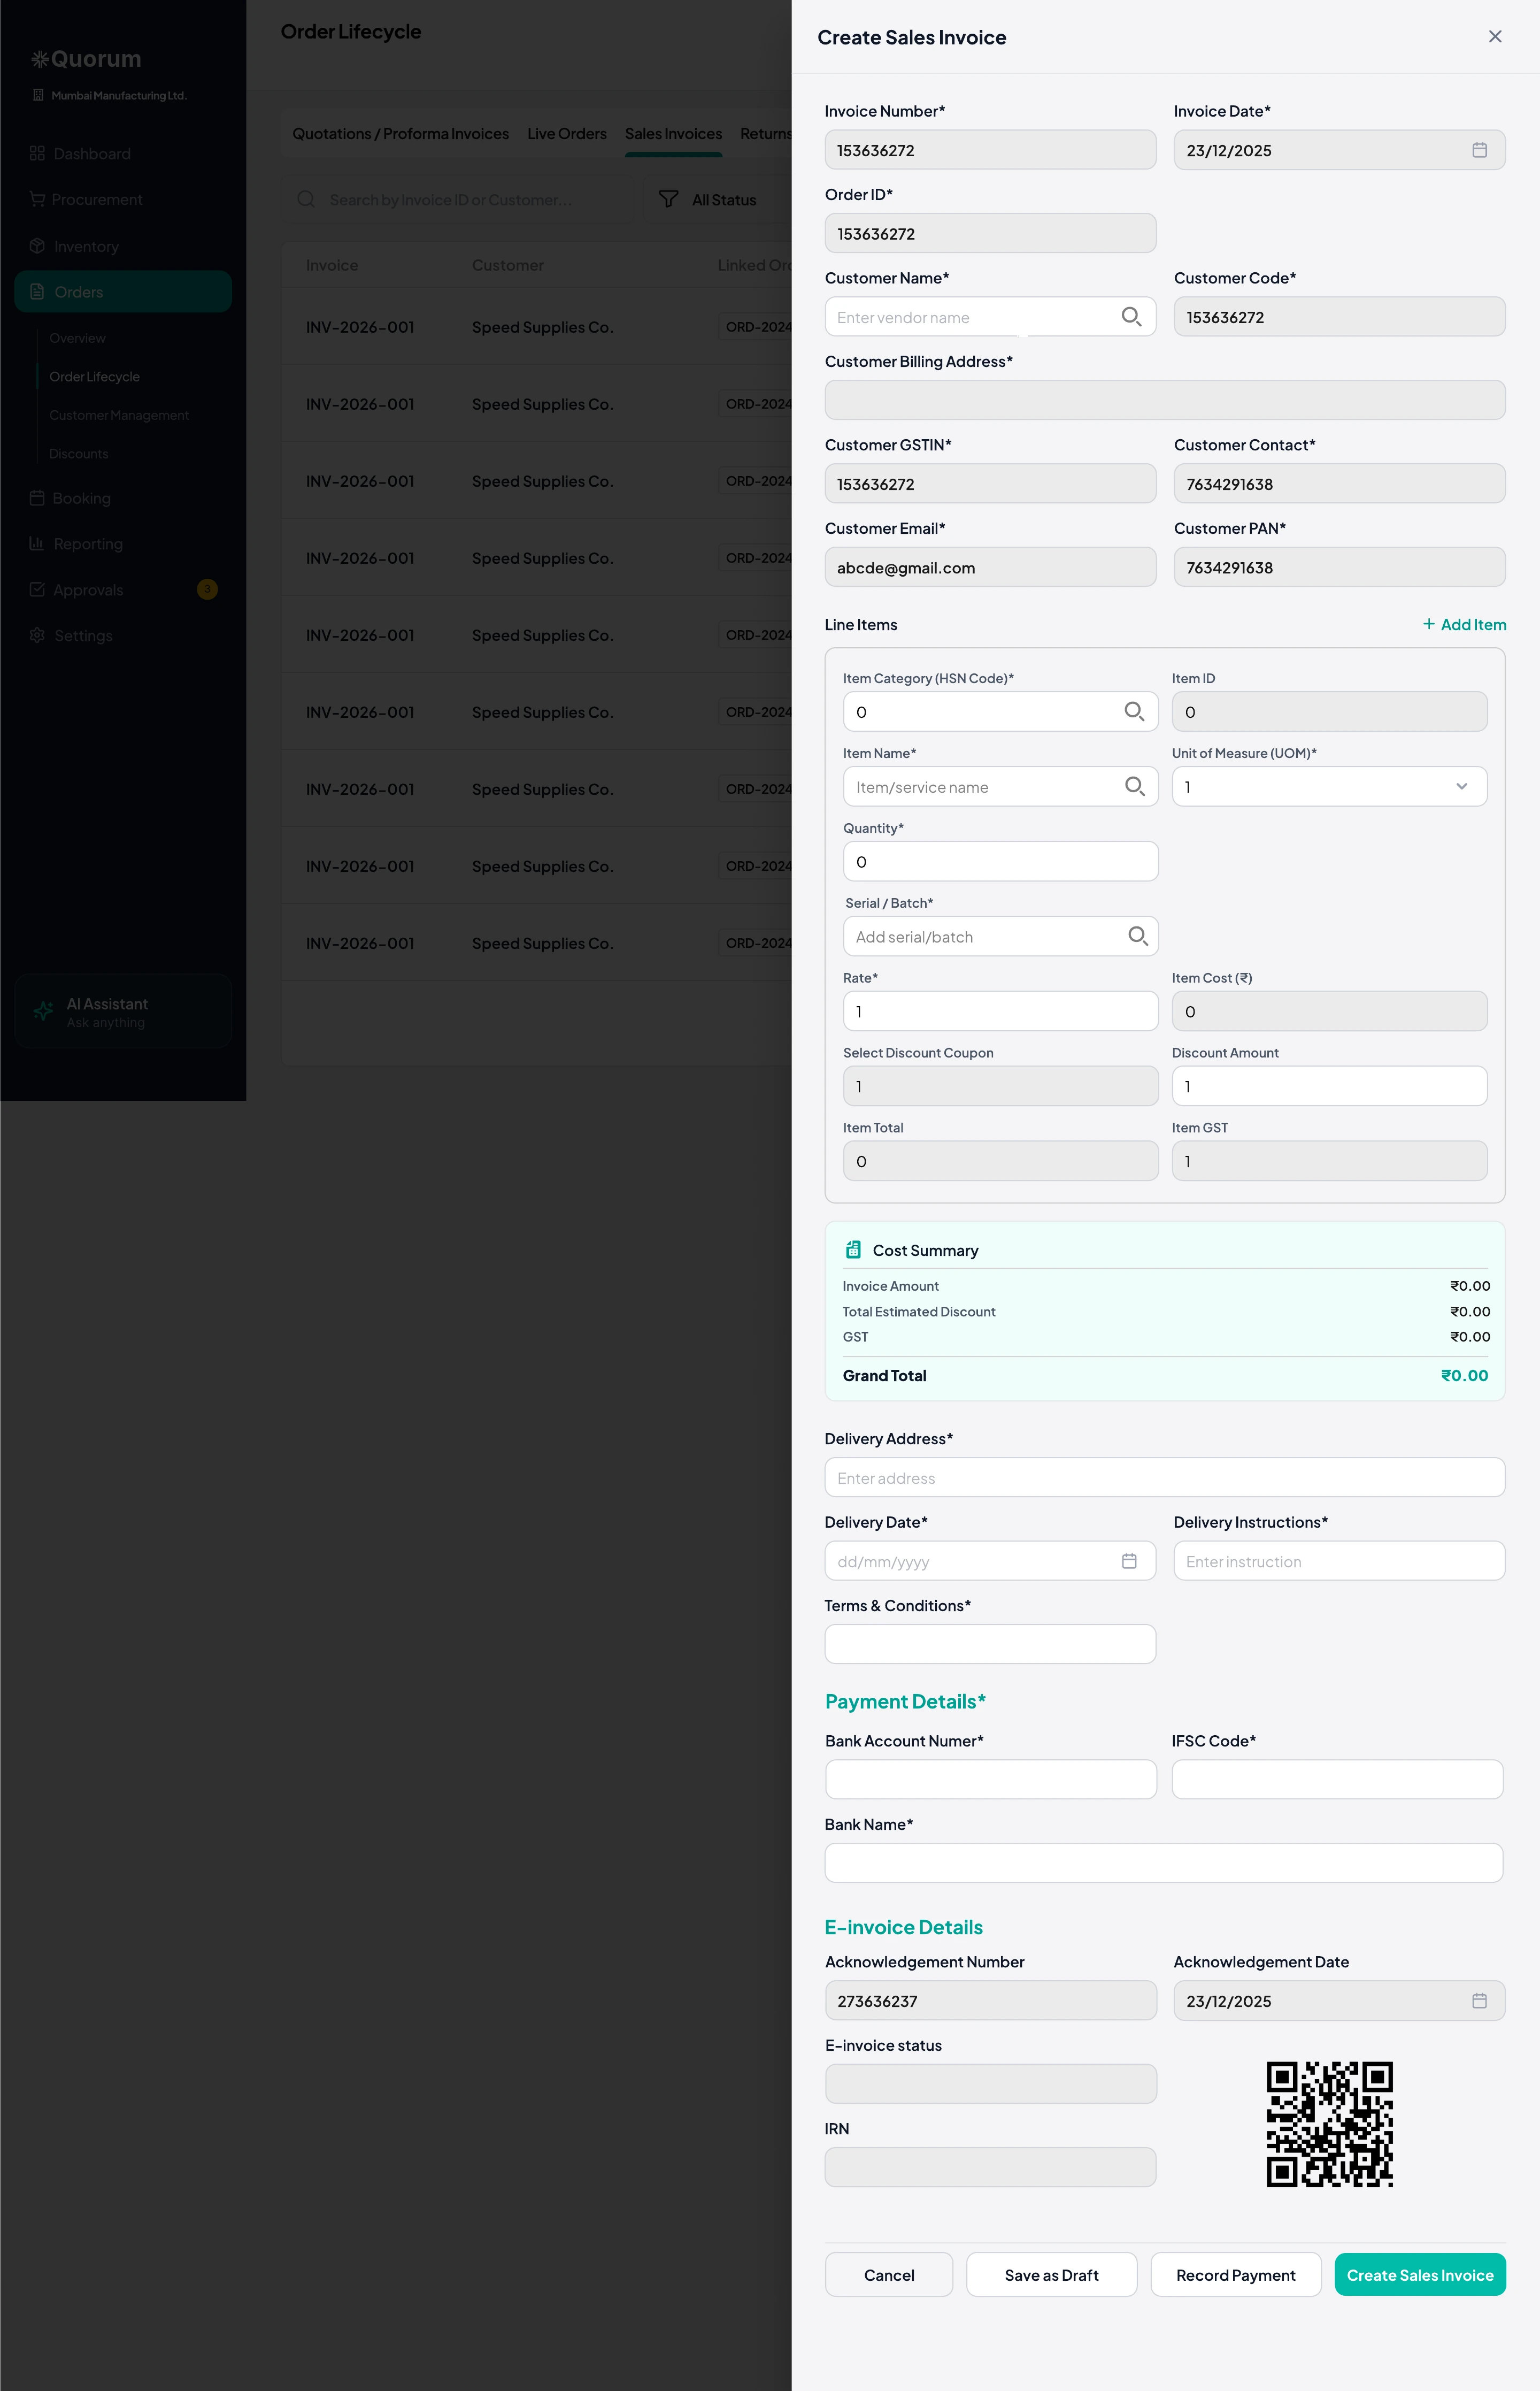This screenshot has height=2391, width=1540.
Task: Click the Record Payment button
Action: click(x=1235, y=2274)
